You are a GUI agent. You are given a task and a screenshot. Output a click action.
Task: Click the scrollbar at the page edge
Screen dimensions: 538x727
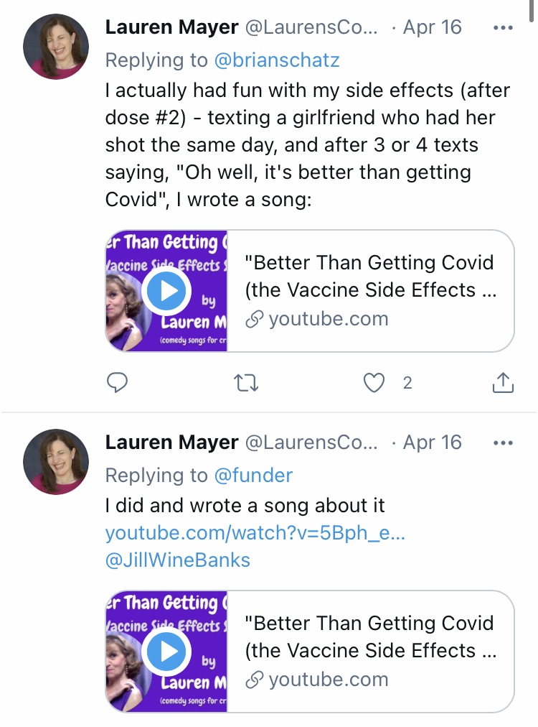tap(532, 10)
